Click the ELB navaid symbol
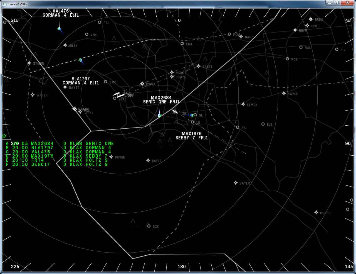 click(263, 124)
